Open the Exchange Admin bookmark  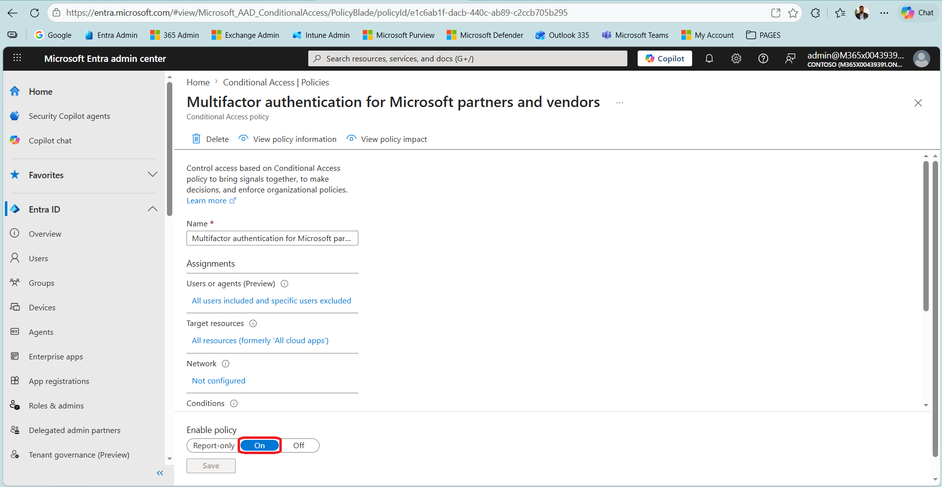click(245, 35)
